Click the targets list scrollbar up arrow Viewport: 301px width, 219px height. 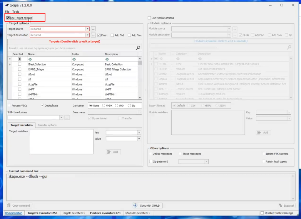click(140, 59)
